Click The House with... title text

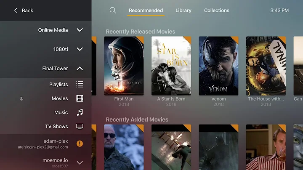(266, 99)
